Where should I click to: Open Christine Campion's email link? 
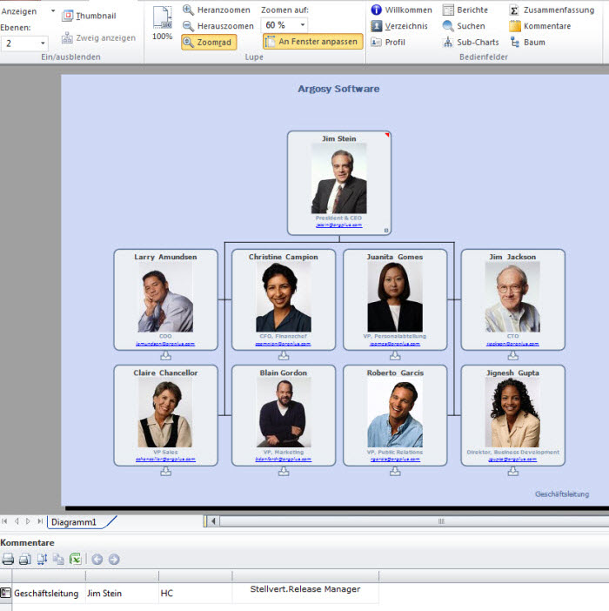[283, 344]
